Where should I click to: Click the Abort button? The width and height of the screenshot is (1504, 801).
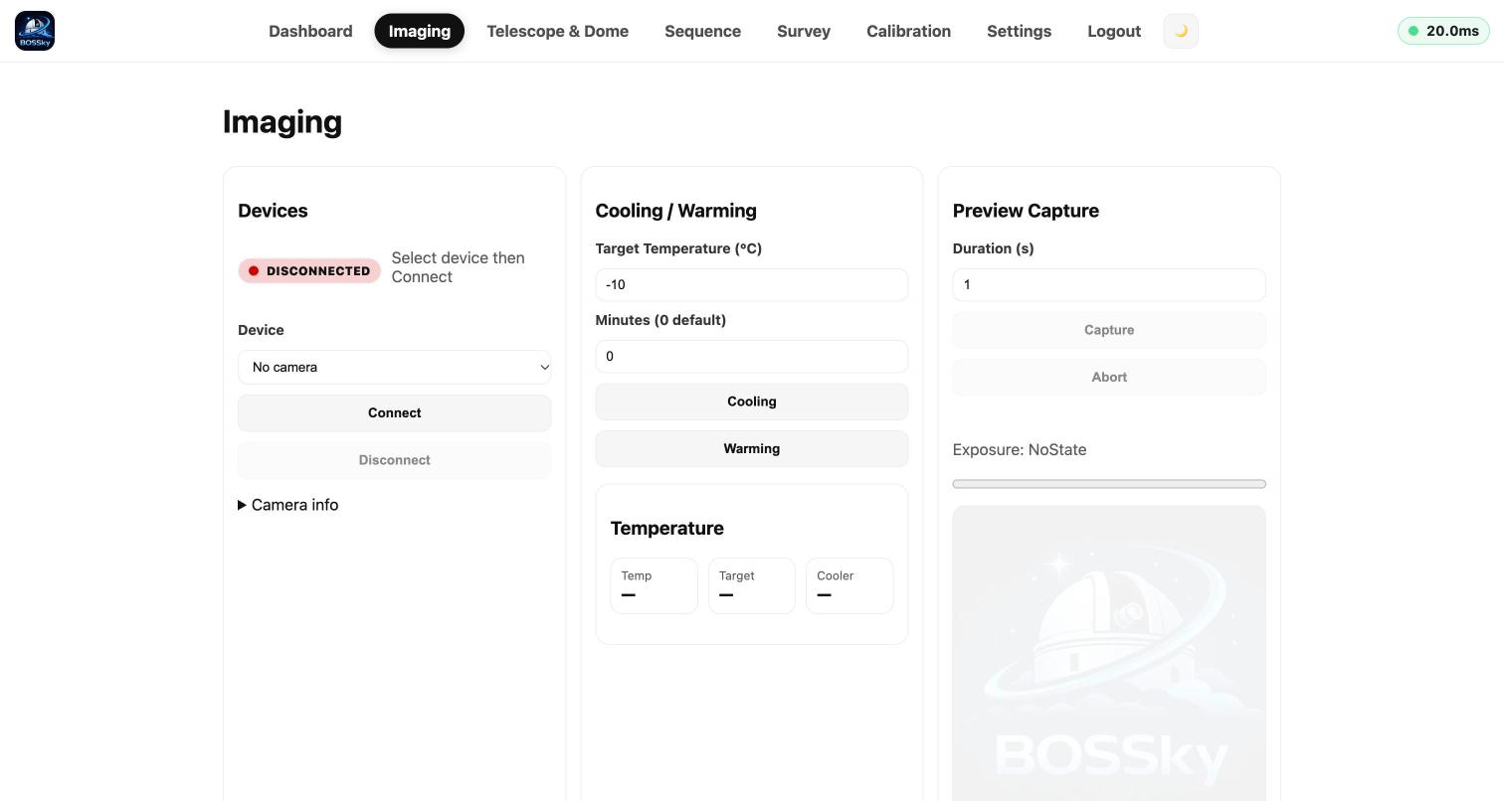1109,378
